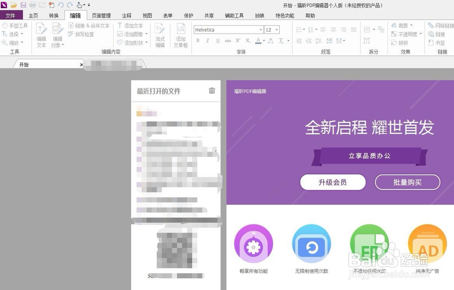
Task: Expand the font size dropdown
Action: tap(276, 30)
